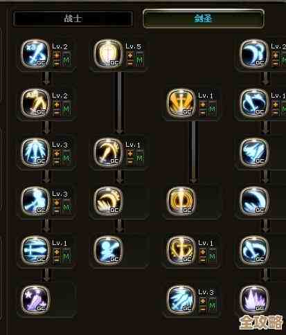Switch to the 戰士 skill tab
Image resolution: width=286 pixels, height=335 pixels.
point(73,19)
